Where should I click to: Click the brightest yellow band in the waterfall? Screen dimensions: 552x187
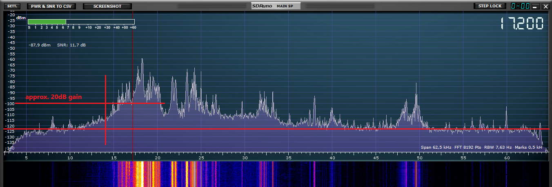(x=139, y=174)
